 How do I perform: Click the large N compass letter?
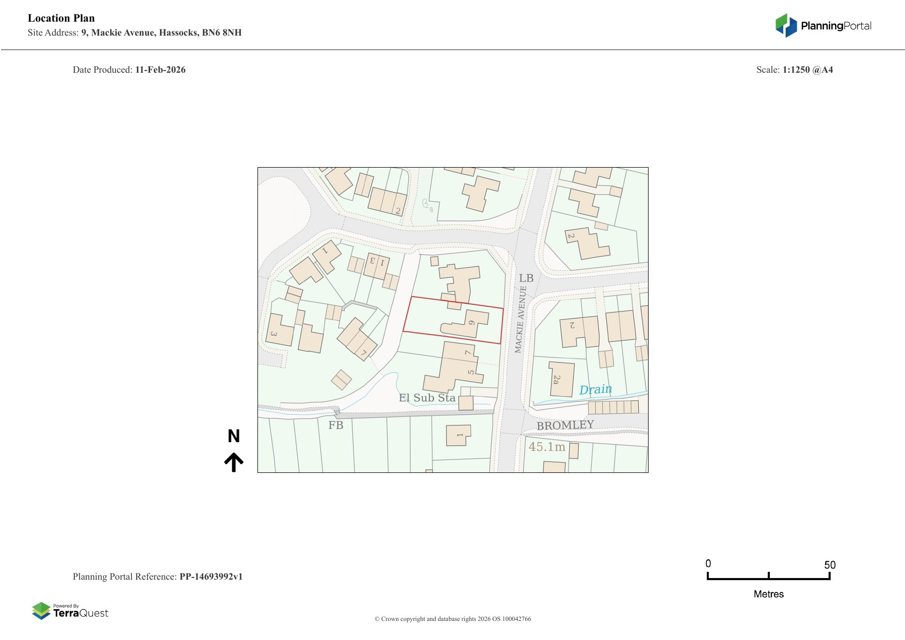tap(234, 436)
